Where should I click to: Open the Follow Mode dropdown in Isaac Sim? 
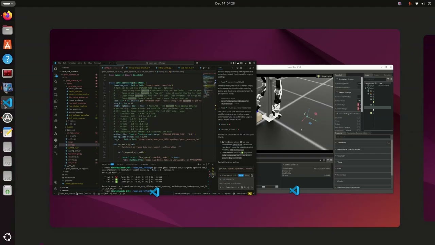click(x=359, y=101)
